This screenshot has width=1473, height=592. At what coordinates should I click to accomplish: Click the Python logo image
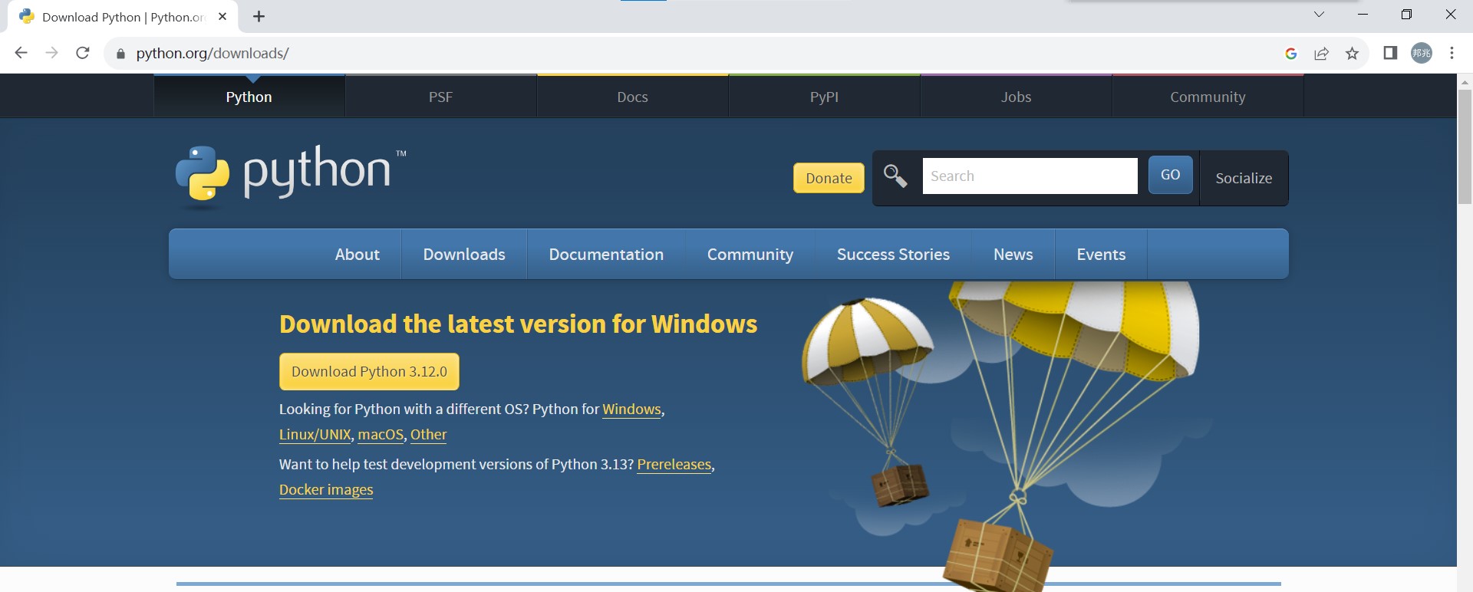(x=291, y=176)
